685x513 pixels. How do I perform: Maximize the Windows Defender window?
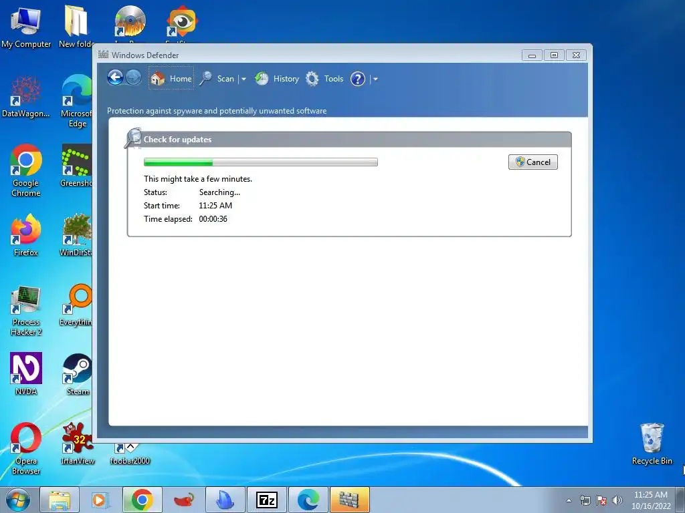pyautogui.click(x=554, y=55)
